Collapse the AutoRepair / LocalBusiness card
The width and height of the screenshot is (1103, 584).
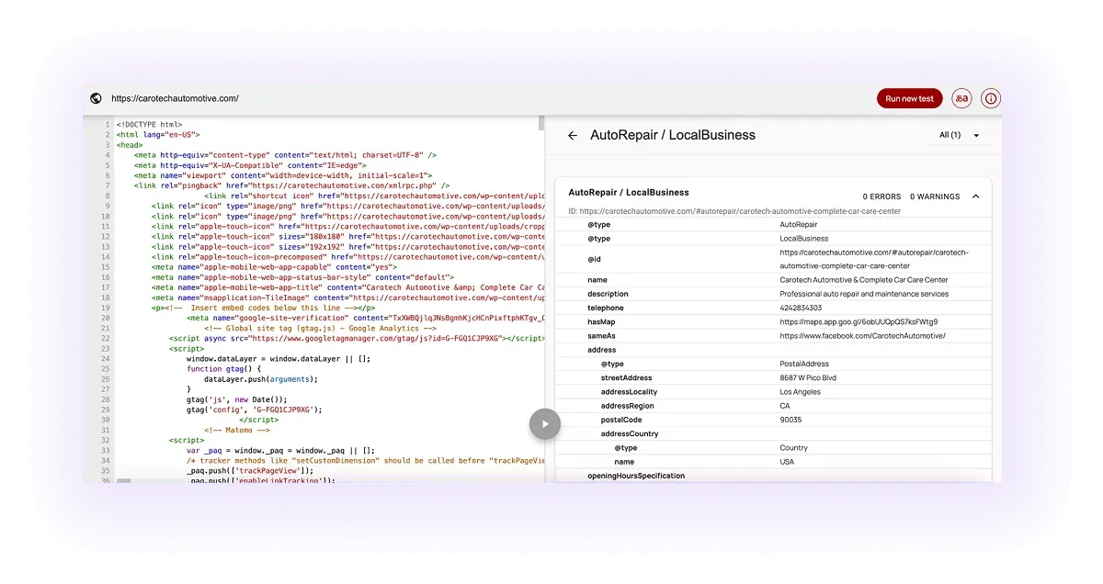(975, 197)
